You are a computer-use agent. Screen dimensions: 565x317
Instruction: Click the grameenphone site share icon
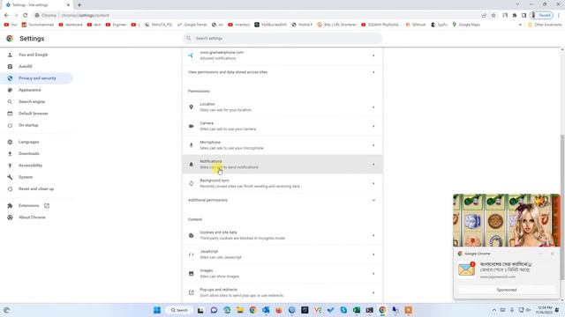coord(191,55)
